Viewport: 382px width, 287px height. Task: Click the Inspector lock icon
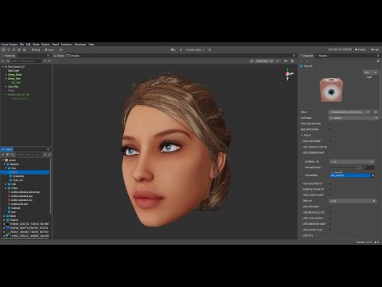[x=378, y=61]
